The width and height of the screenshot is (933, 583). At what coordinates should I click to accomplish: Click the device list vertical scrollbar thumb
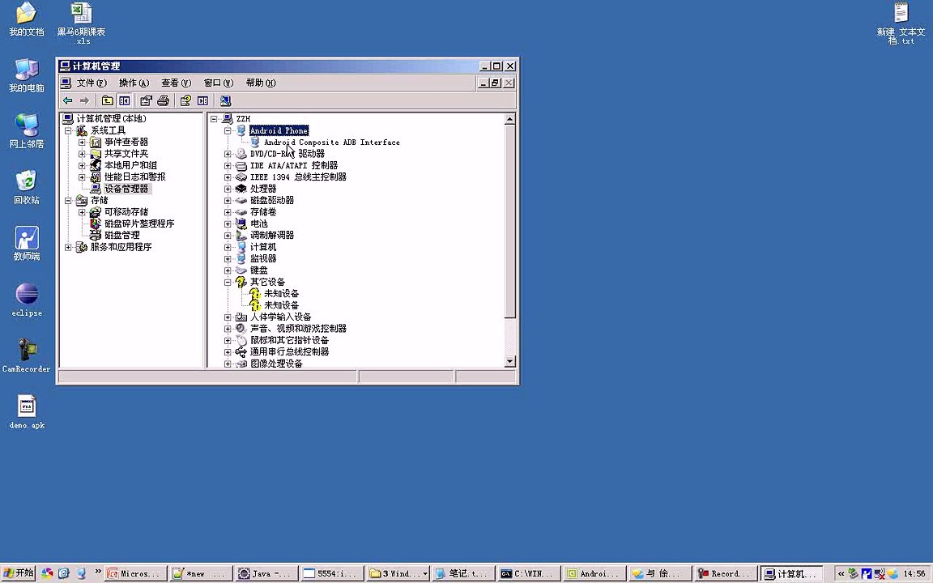click(510, 221)
